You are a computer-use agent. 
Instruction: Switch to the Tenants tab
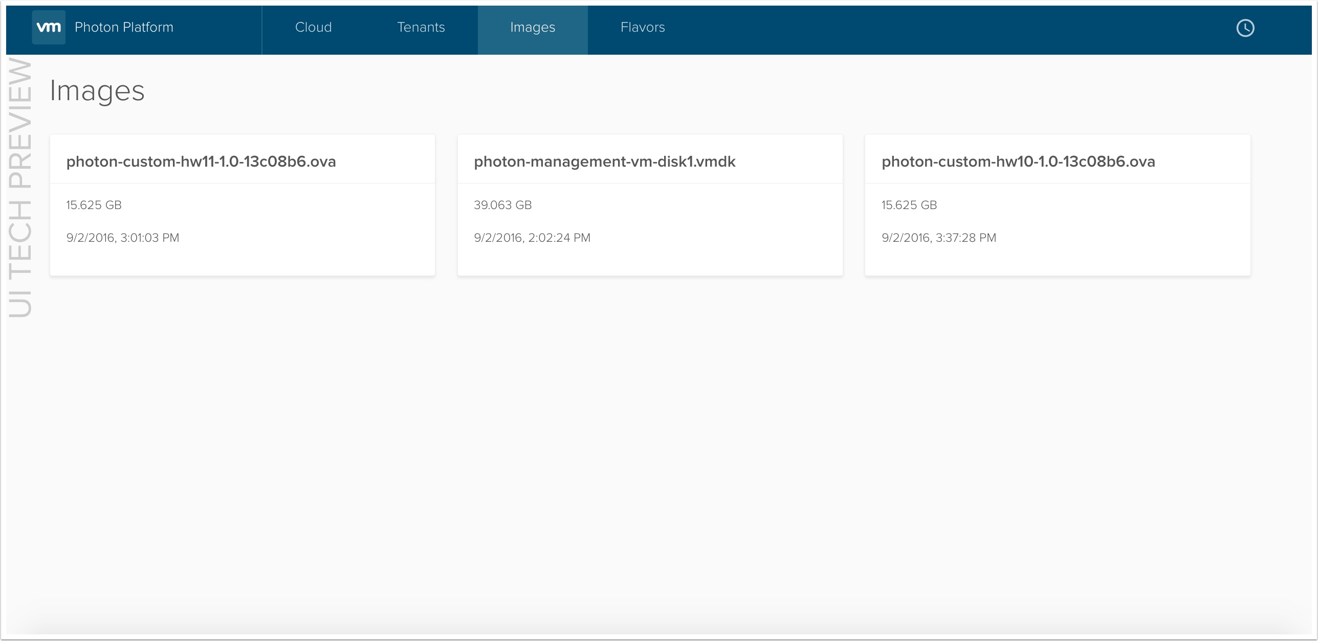coord(421,28)
